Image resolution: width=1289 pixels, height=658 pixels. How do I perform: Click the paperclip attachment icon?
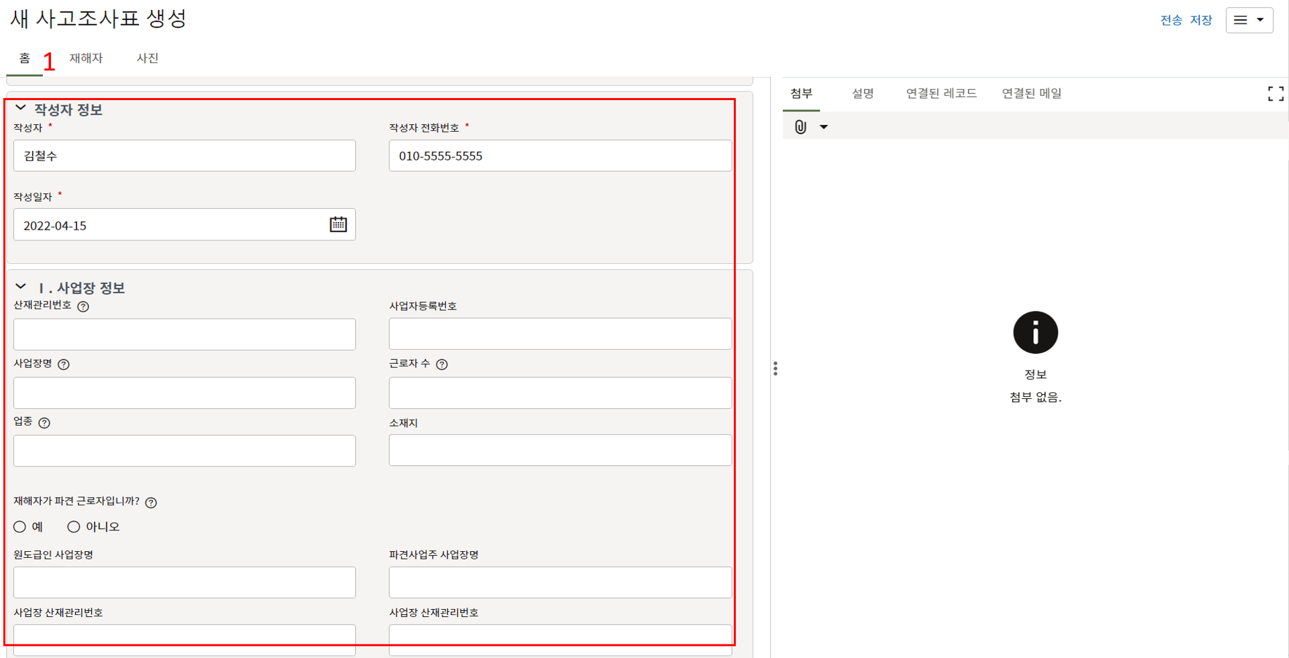click(800, 127)
